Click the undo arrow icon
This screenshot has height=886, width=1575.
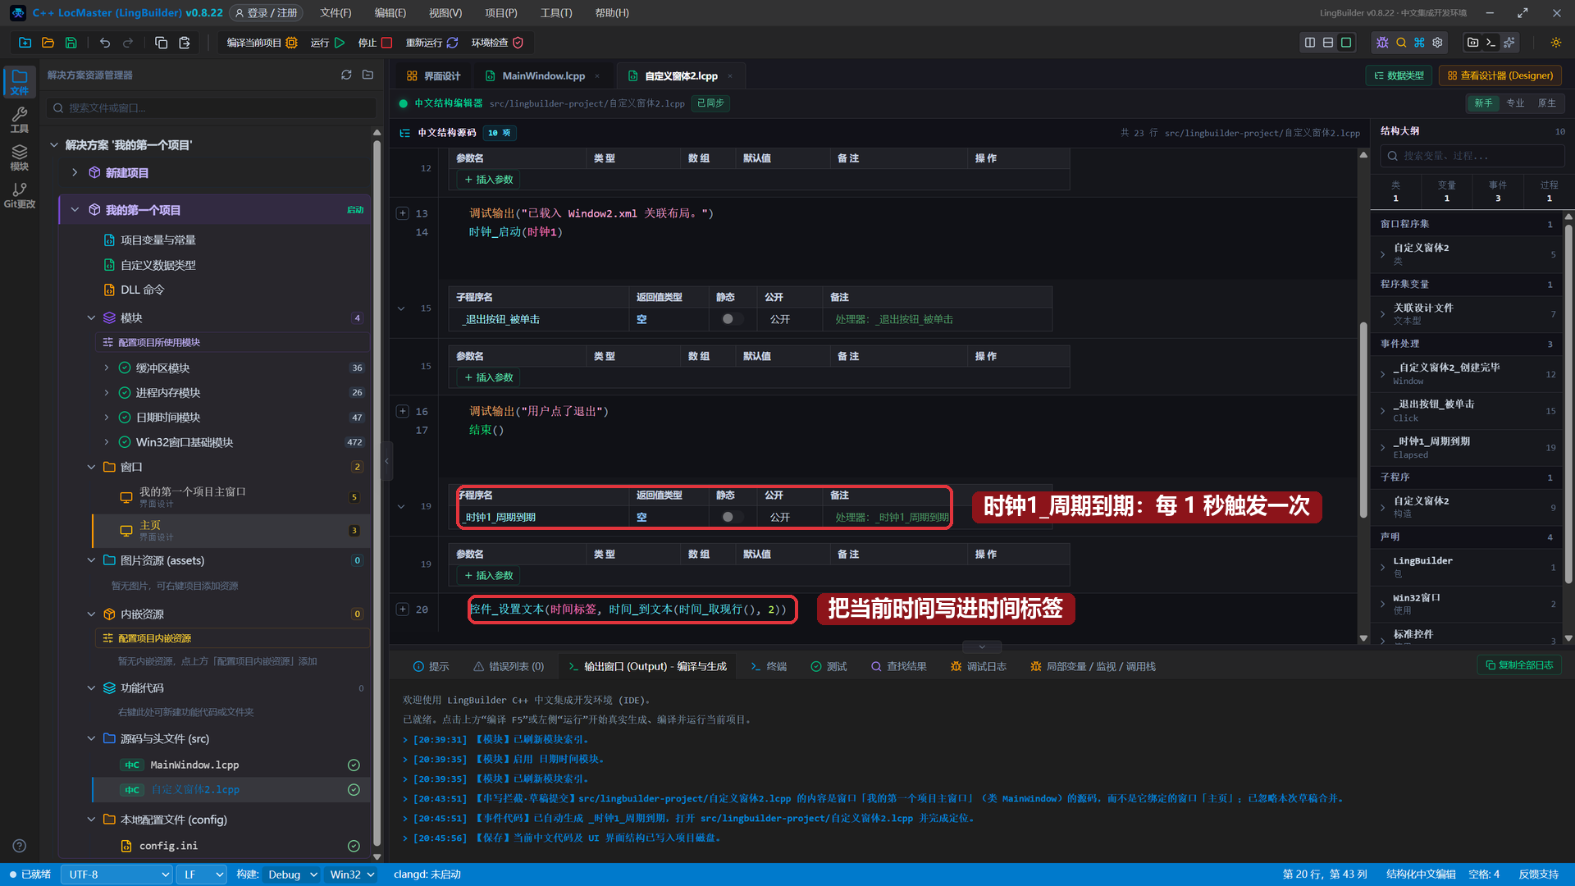[104, 43]
